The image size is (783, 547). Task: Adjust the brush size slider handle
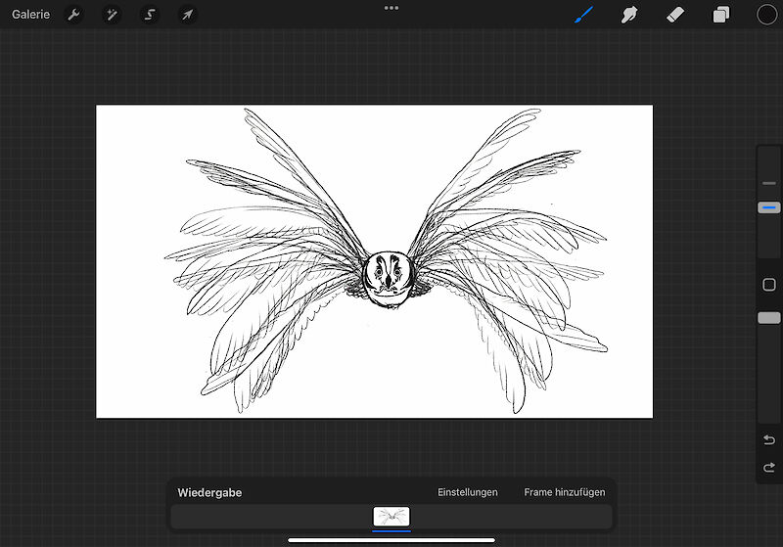coord(769,207)
